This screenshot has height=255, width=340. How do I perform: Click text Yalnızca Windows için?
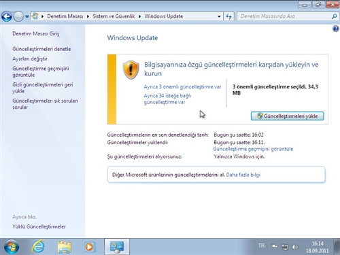click(x=239, y=156)
